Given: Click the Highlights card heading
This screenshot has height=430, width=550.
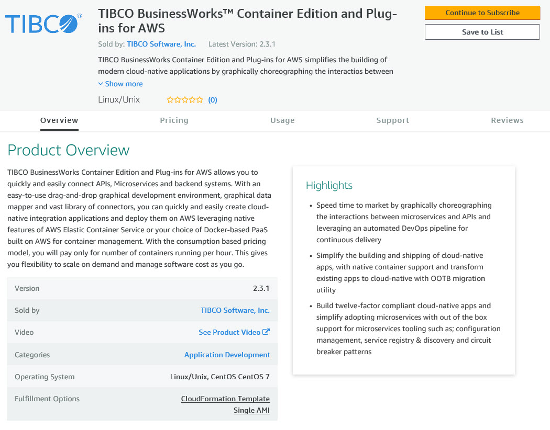Looking at the screenshot, I should [329, 185].
